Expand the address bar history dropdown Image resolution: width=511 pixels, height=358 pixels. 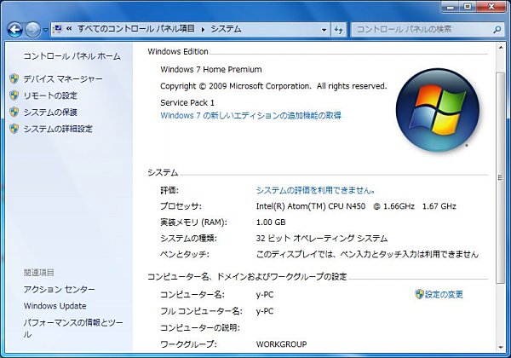(x=324, y=30)
